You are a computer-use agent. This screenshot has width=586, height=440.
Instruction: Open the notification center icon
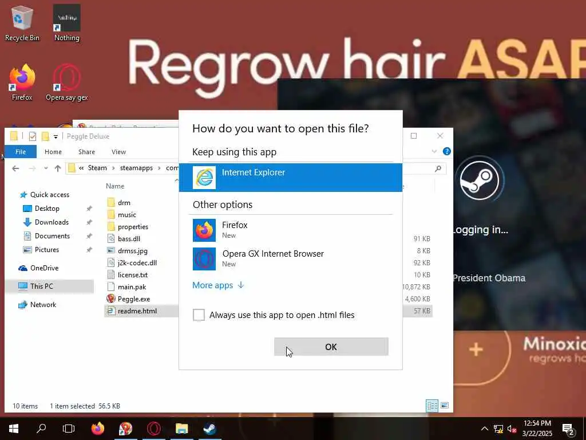pos(568,430)
